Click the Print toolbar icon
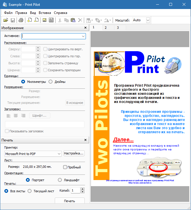The image size is (191, 210). point(21,20)
